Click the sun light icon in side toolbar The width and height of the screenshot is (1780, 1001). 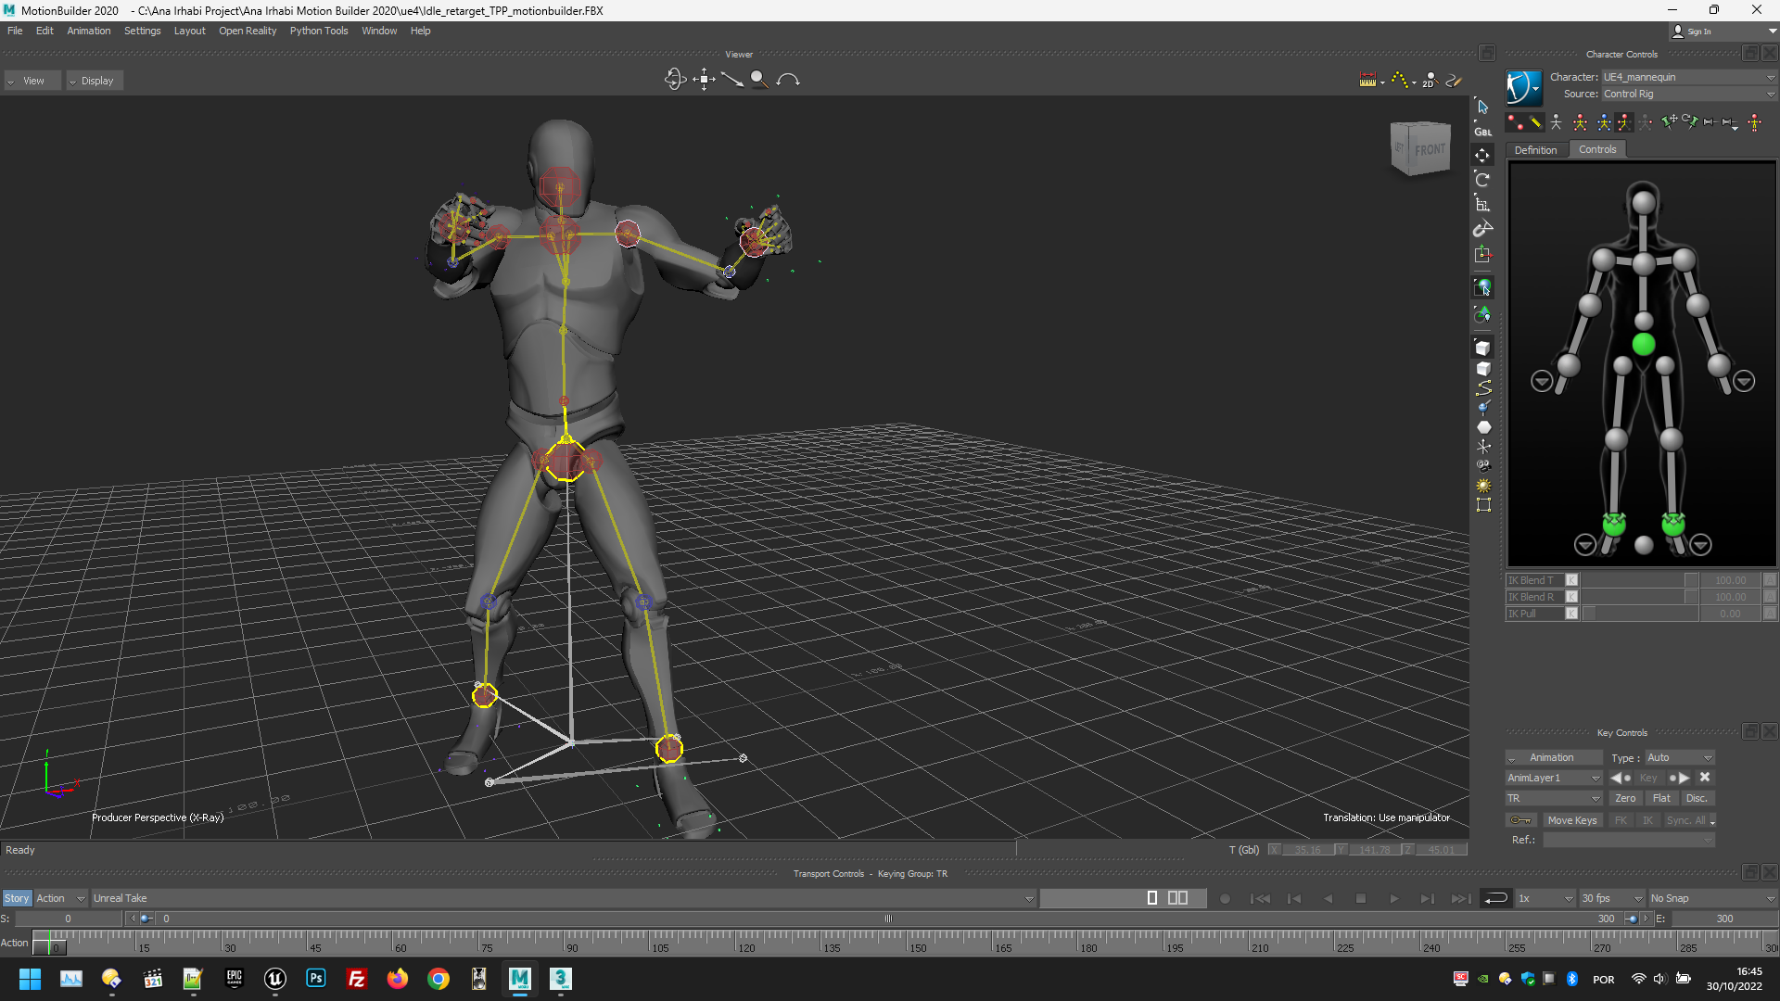pos(1483,486)
